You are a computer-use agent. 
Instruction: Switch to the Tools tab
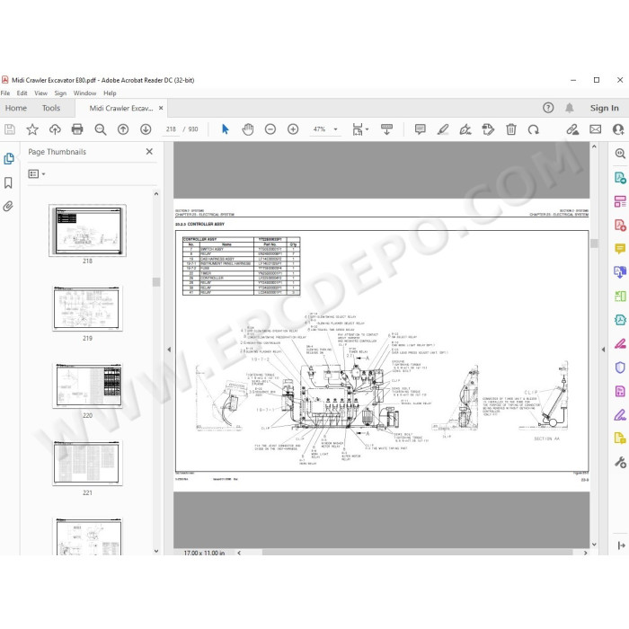pos(51,108)
